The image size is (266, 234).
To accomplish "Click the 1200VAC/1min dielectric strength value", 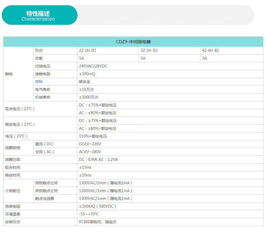I will (x=106, y=191).
